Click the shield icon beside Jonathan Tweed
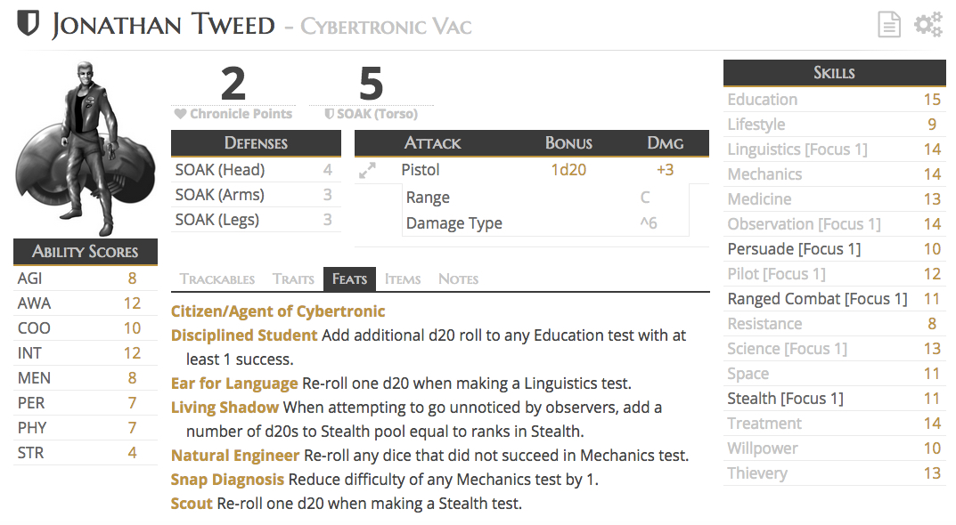Screen dimensions: 956x525 tap(28, 24)
